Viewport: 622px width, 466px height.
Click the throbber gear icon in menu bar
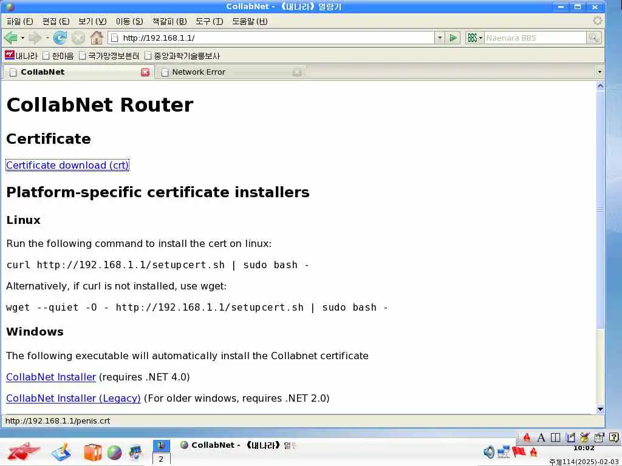click(598, 21)
